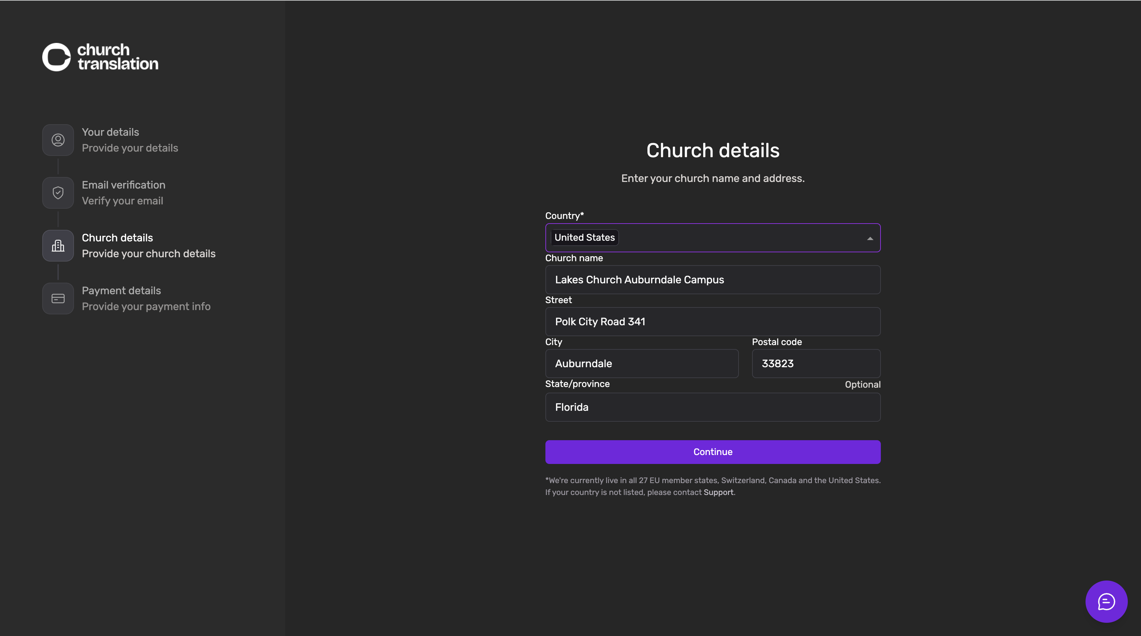
Task: Click the Continue button
Action: click(x=713, y=452)
